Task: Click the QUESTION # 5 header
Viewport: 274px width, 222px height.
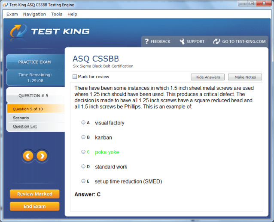Action: point(36,95)
